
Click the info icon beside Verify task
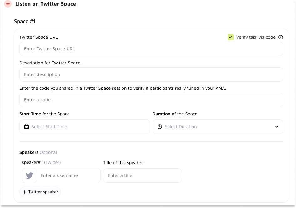(281, 37)
